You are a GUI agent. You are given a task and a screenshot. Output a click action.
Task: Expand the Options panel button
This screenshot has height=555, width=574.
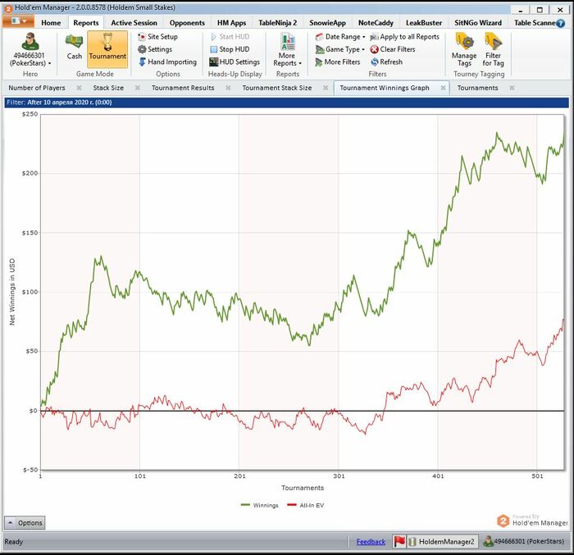click(25, 523)
